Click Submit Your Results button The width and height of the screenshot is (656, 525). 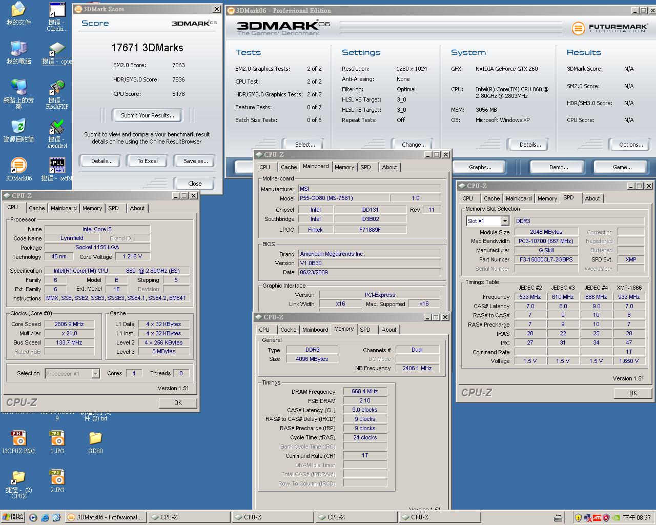(148, 115)
